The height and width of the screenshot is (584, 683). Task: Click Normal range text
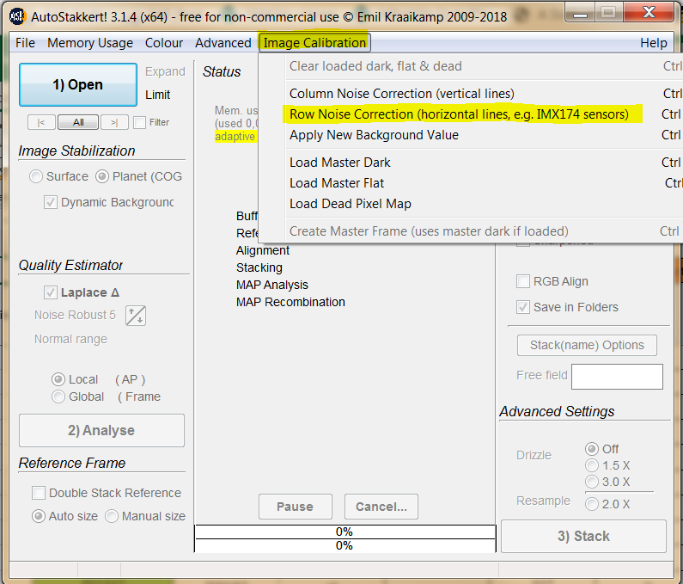pyautogui.click(x=70, y=339)
